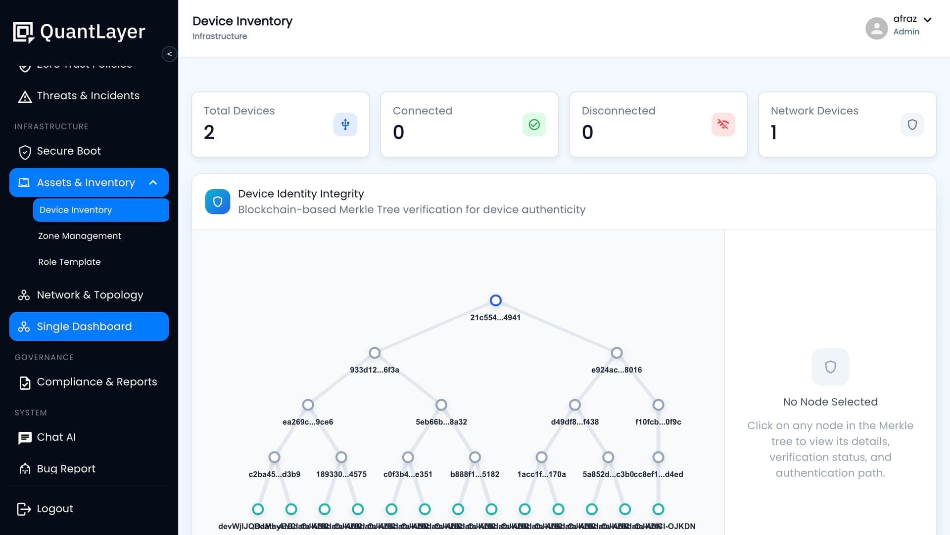
Task: Select Merkle node c2ba45...d3b9
Action: coord(274,457)
